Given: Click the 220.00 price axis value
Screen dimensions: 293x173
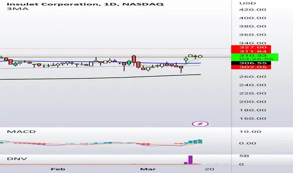Looking at the screenshot, I should [252, 93].
